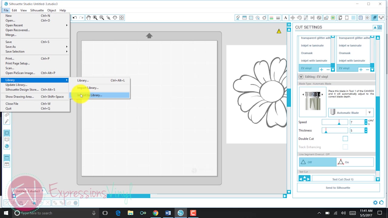Click the Offset concentric circles icon
The image size is (388, 218).
click(x=75, y=203)
